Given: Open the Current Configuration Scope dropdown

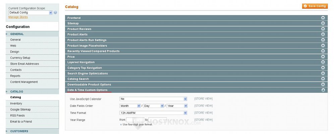Looking at the screenshot, I should point(30,12).
